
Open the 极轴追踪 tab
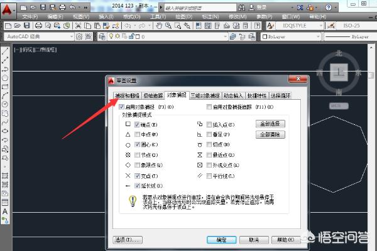pos(152,95)
